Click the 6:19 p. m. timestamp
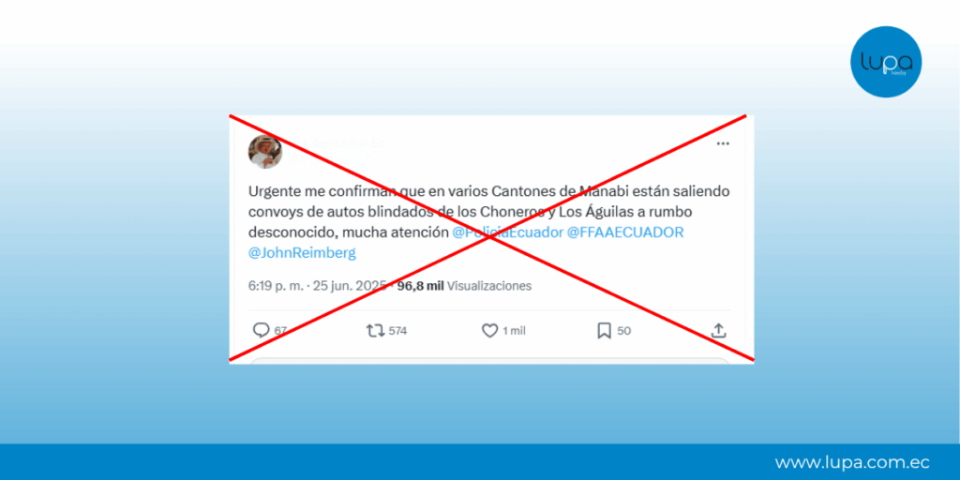Screen dimensions: 960x480 tap(276, 286)
